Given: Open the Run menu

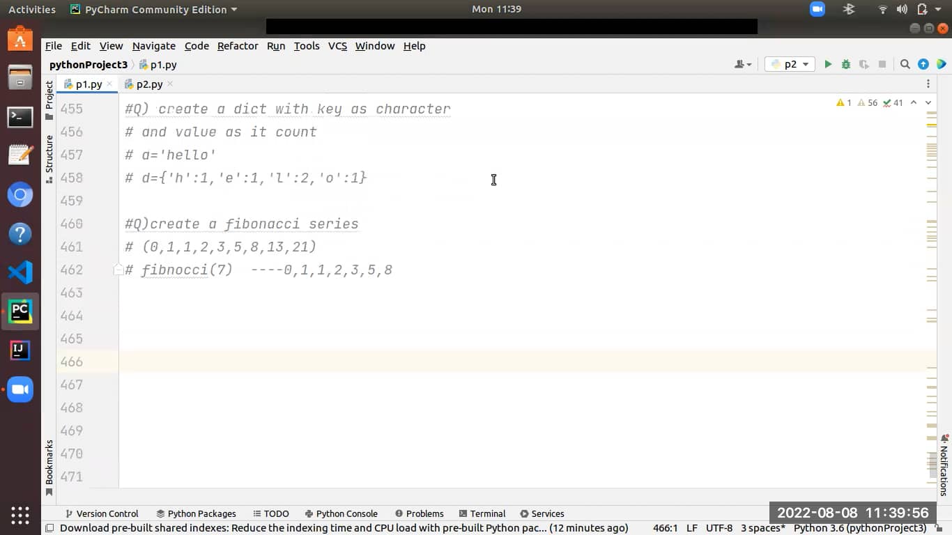Looking at the screenshot, I should tap(276, 45).
